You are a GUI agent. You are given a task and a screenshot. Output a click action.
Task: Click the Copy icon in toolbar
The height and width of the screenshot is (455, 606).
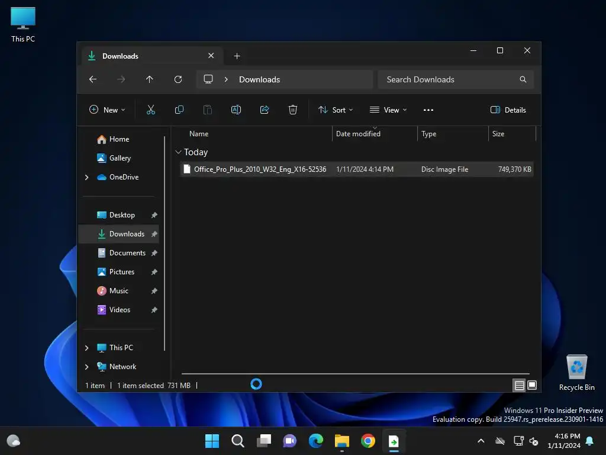[x=179, y=110]
